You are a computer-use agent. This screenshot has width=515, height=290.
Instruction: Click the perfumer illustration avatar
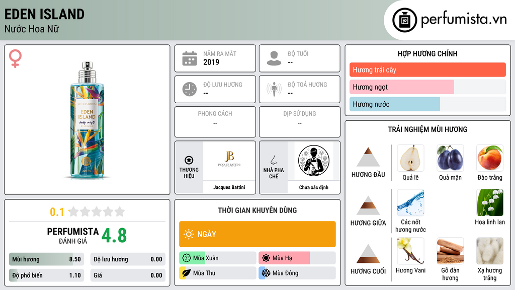point(314,161)
